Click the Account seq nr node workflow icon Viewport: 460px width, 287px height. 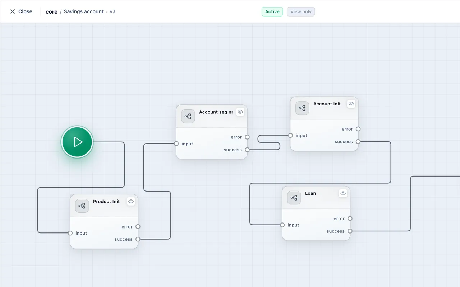(188, 117)
